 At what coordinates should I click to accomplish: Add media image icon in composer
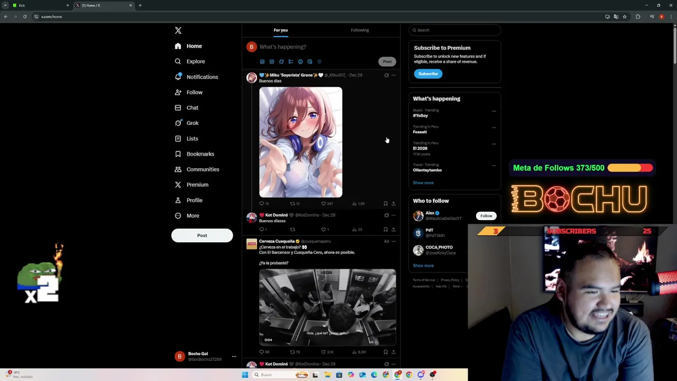pos(262,62)
